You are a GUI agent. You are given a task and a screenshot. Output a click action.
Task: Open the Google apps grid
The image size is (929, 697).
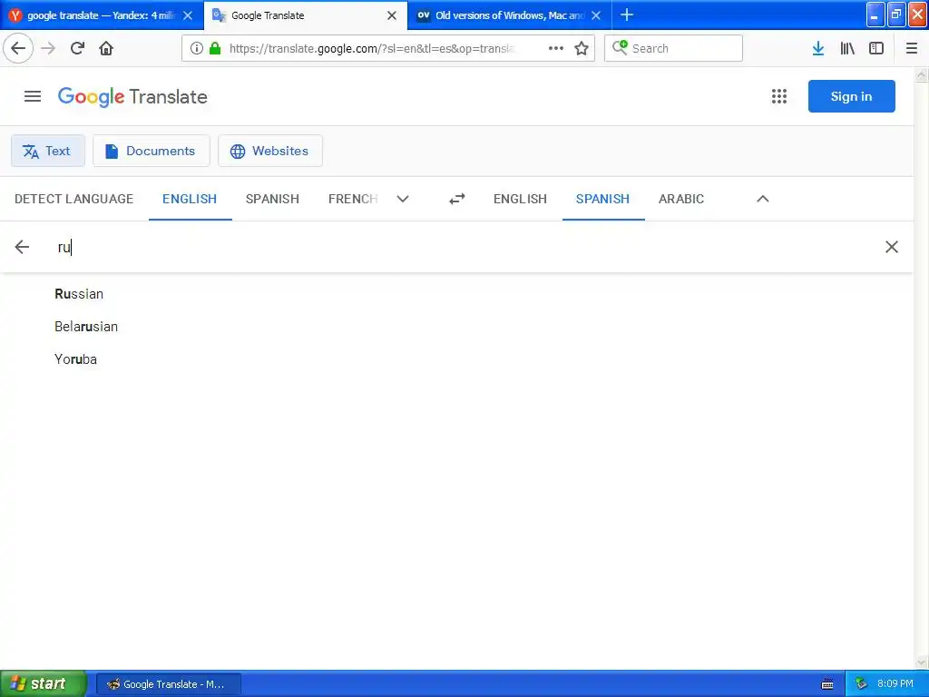coord(779,96)
